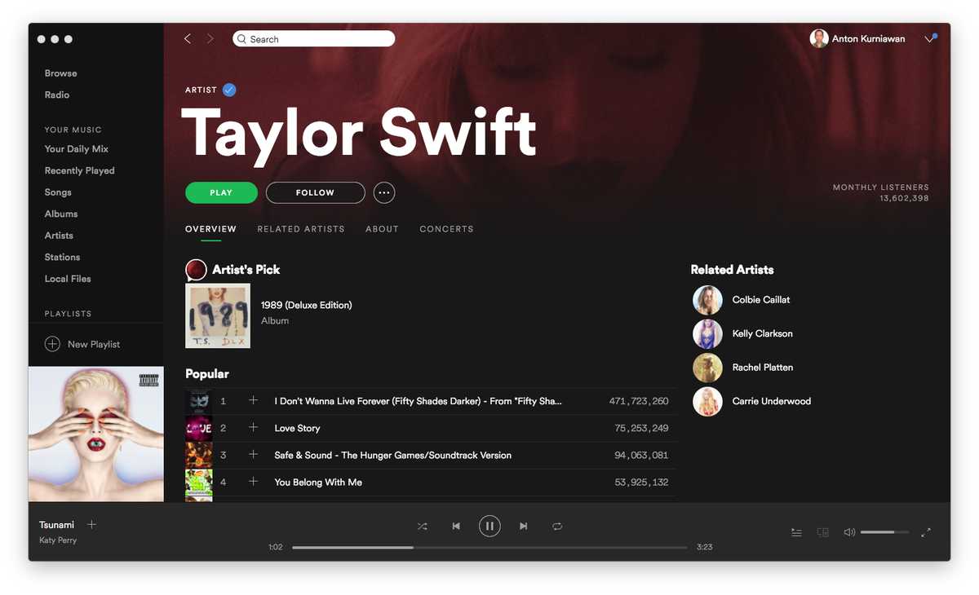Open Colbie Caillat's avatar
Image resolution: width=979 pixels, height=595 pixels.
(707, 300)
